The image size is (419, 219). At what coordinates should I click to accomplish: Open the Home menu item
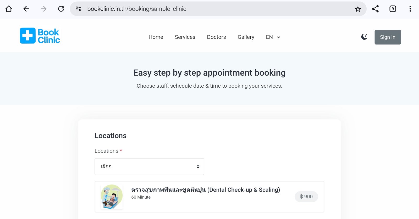click(156, 37)
